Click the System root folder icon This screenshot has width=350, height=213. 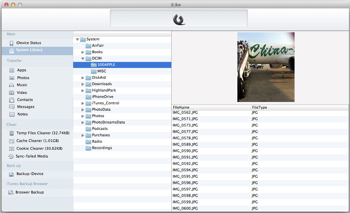[83, 39]
